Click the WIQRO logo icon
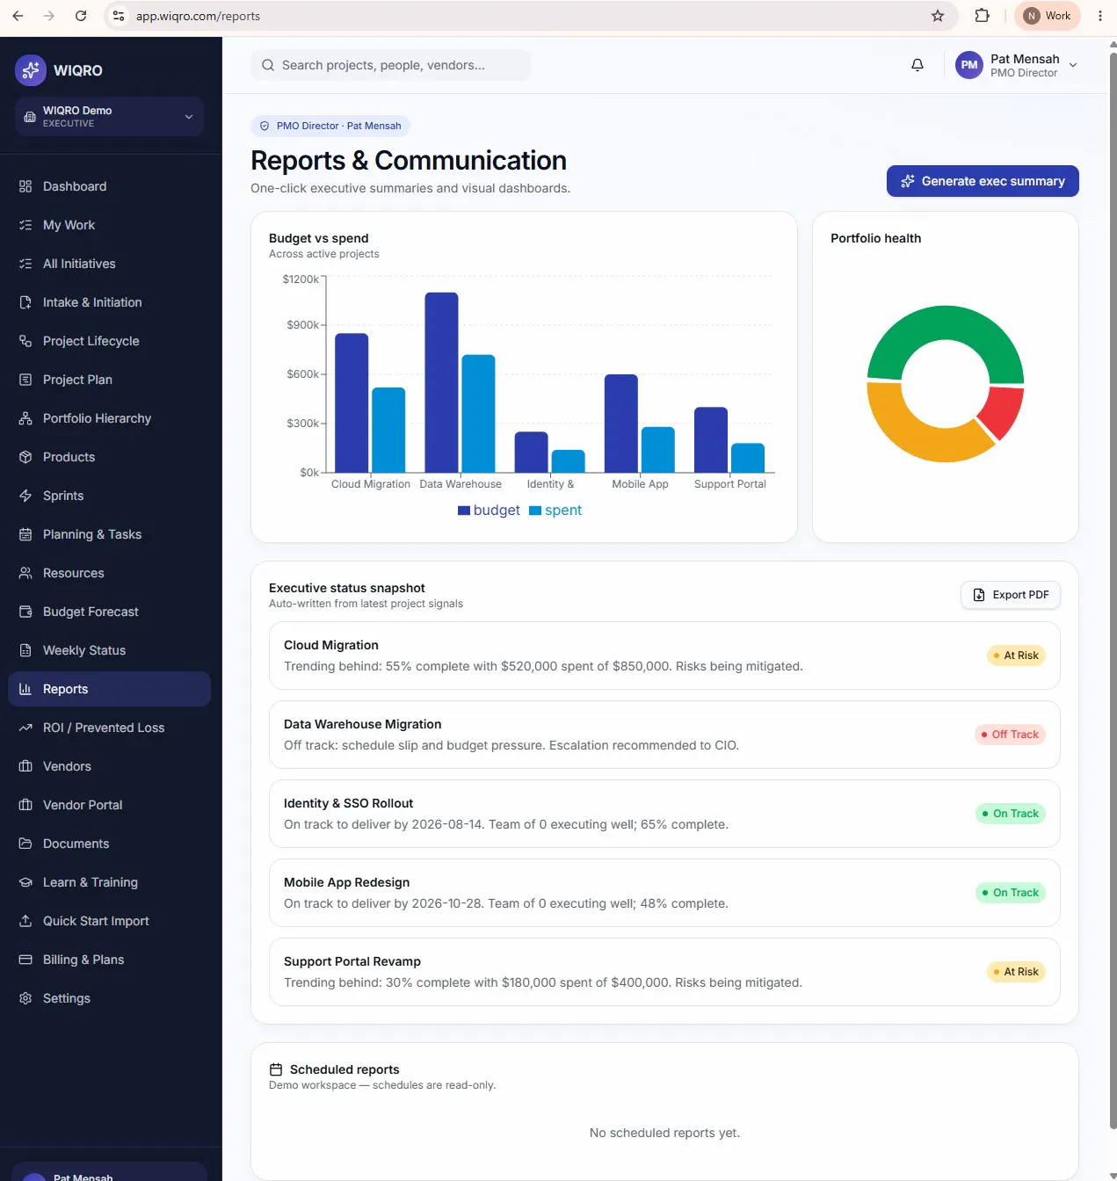This screenshot has width=1117, height=1181. coord(31,70)
